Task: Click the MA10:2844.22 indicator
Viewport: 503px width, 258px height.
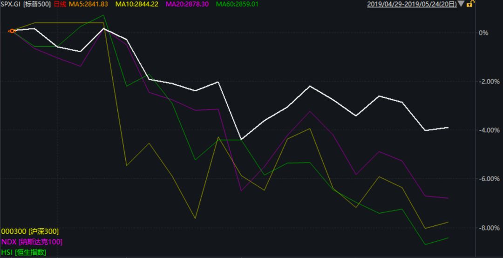Action: [136, 4]
